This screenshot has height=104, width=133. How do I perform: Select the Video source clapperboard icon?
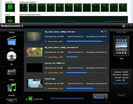pos(12,41)
